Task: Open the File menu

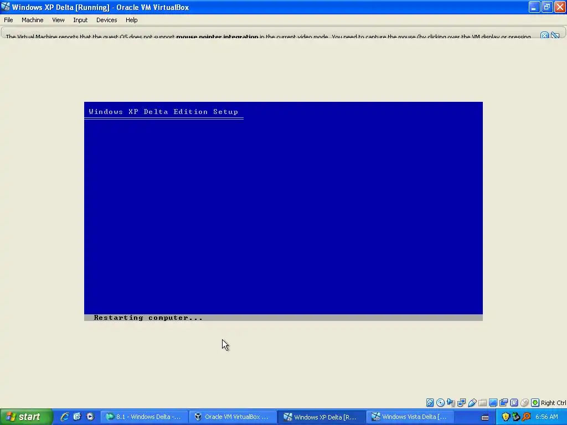Action: point(8,20)
